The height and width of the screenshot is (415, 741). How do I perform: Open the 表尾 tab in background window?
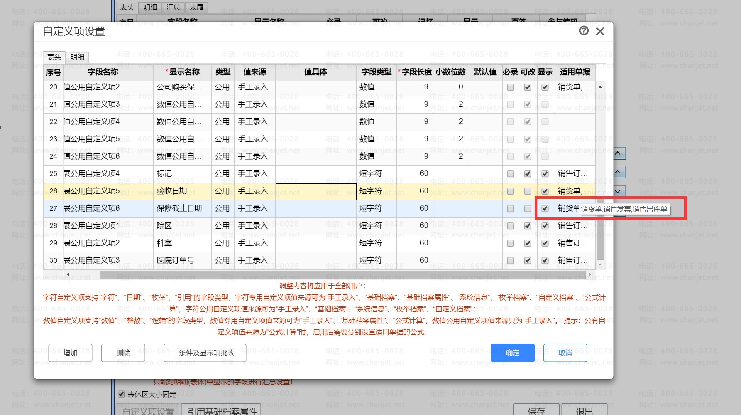196,7
